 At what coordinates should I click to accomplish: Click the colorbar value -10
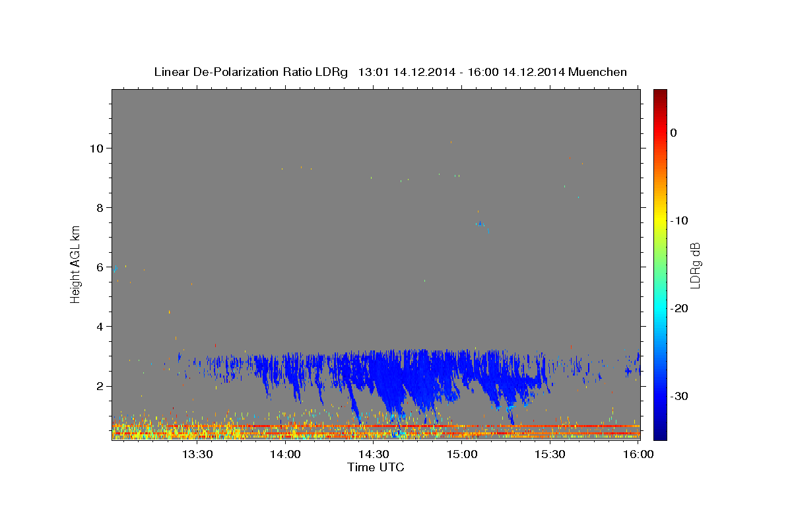point(680,220)
